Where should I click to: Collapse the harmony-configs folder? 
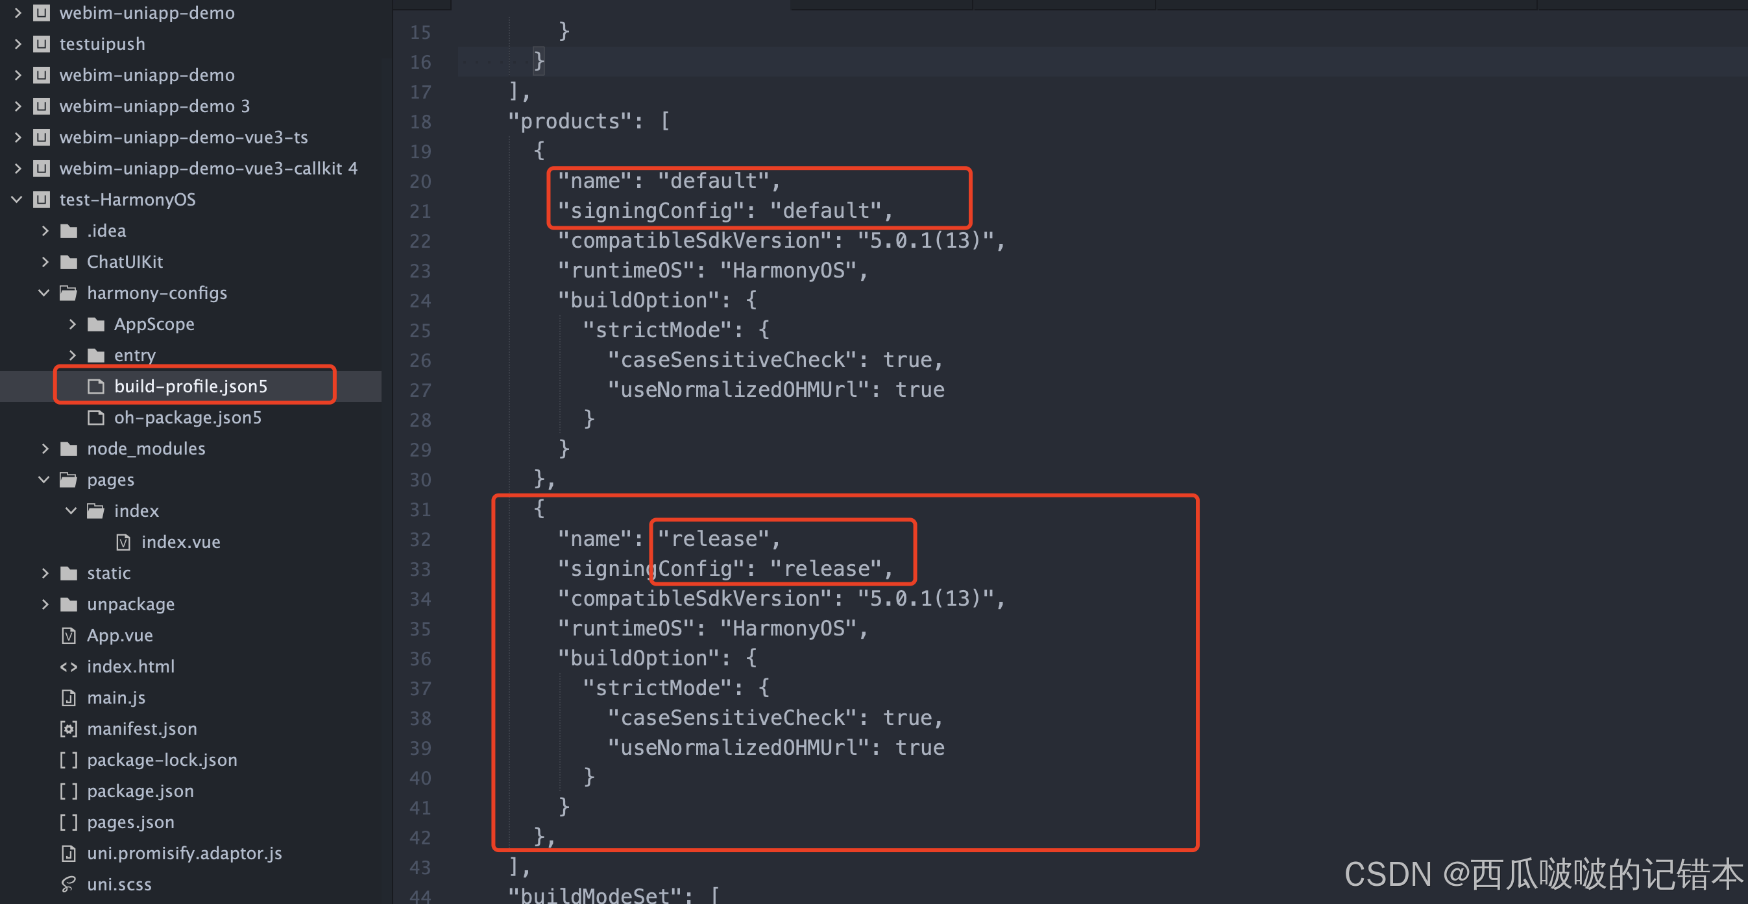(44, 293)
